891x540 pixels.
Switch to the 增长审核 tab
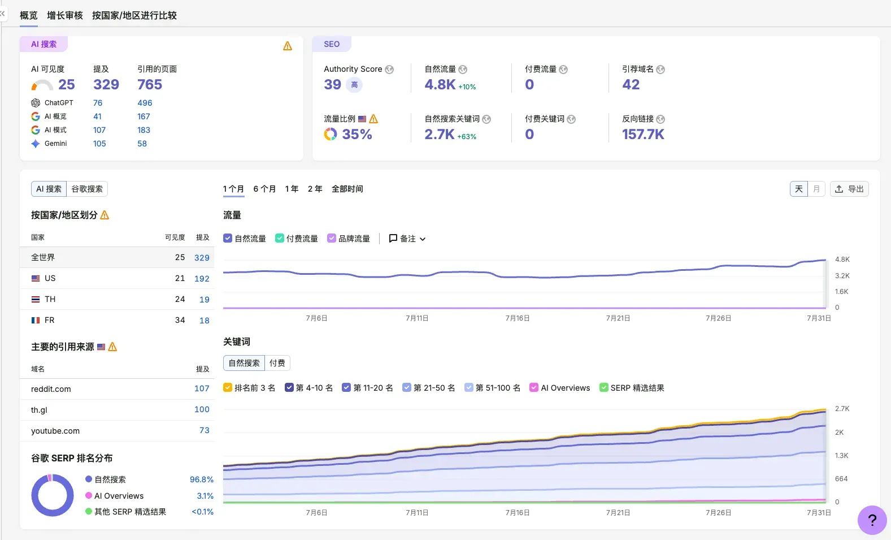click(65, 15)
